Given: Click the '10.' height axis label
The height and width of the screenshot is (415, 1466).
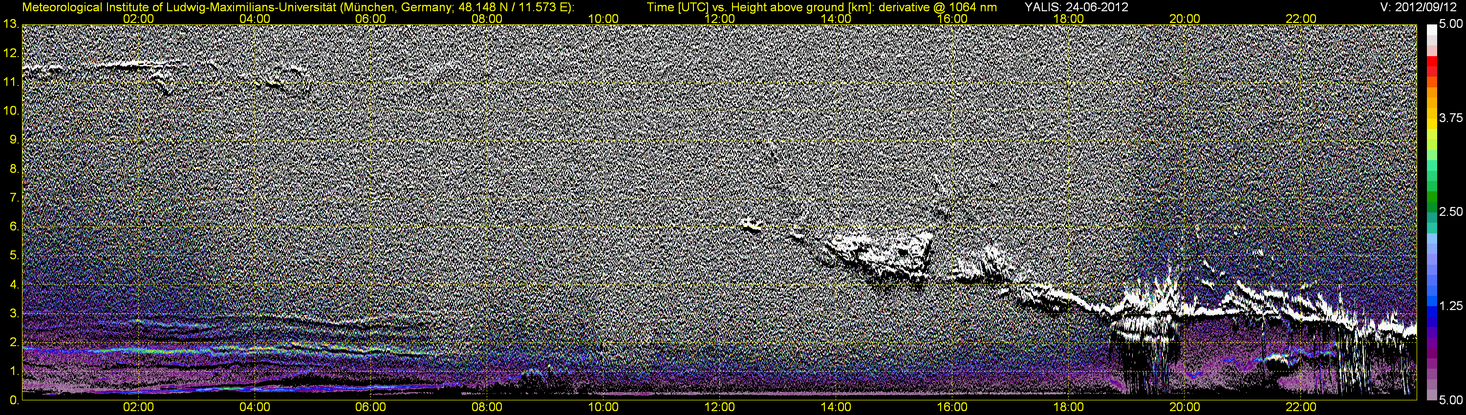Looking at the screenshot, I should point(11,111).
